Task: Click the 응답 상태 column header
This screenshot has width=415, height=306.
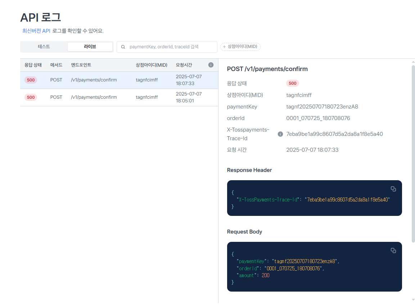Action: pos(33,65)
